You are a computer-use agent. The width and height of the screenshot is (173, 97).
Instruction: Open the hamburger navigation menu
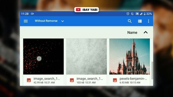tap(26, 21)
